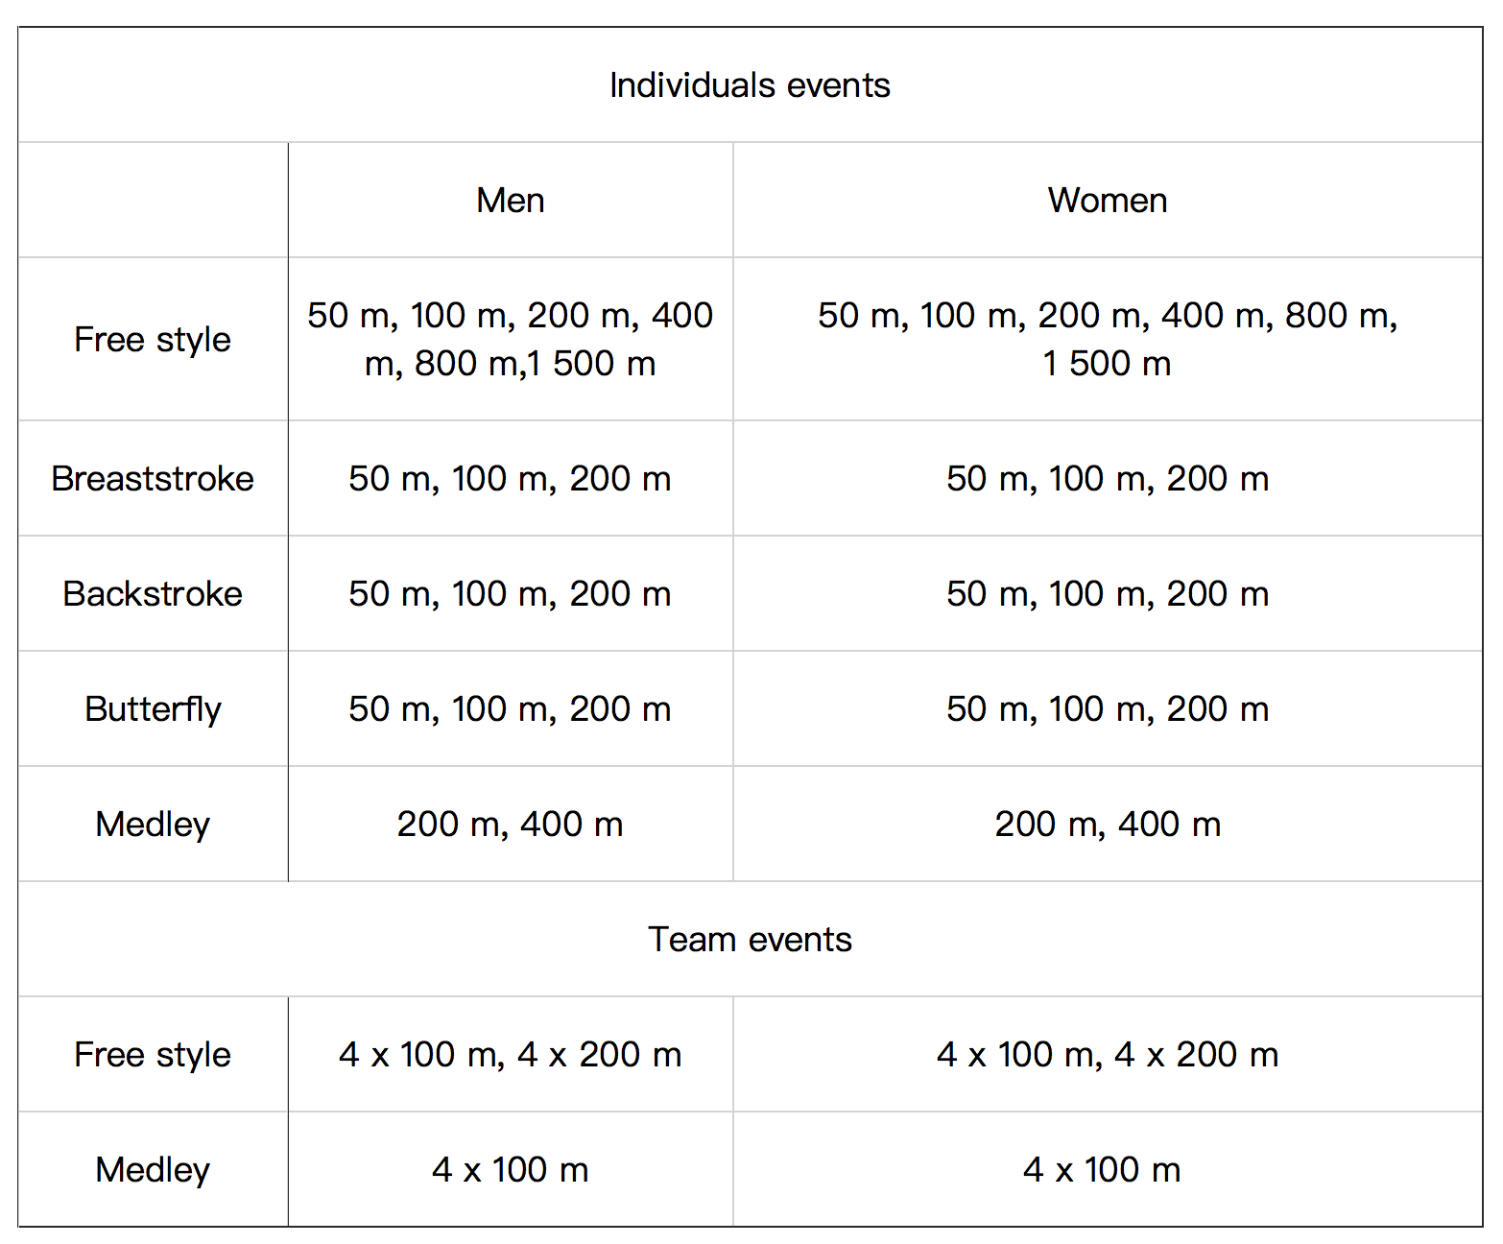Image resolution: width=1503 pixels, height=1244 pixels.
Task: Click men's Free style distances cell
Action: (x=511, y=340)
